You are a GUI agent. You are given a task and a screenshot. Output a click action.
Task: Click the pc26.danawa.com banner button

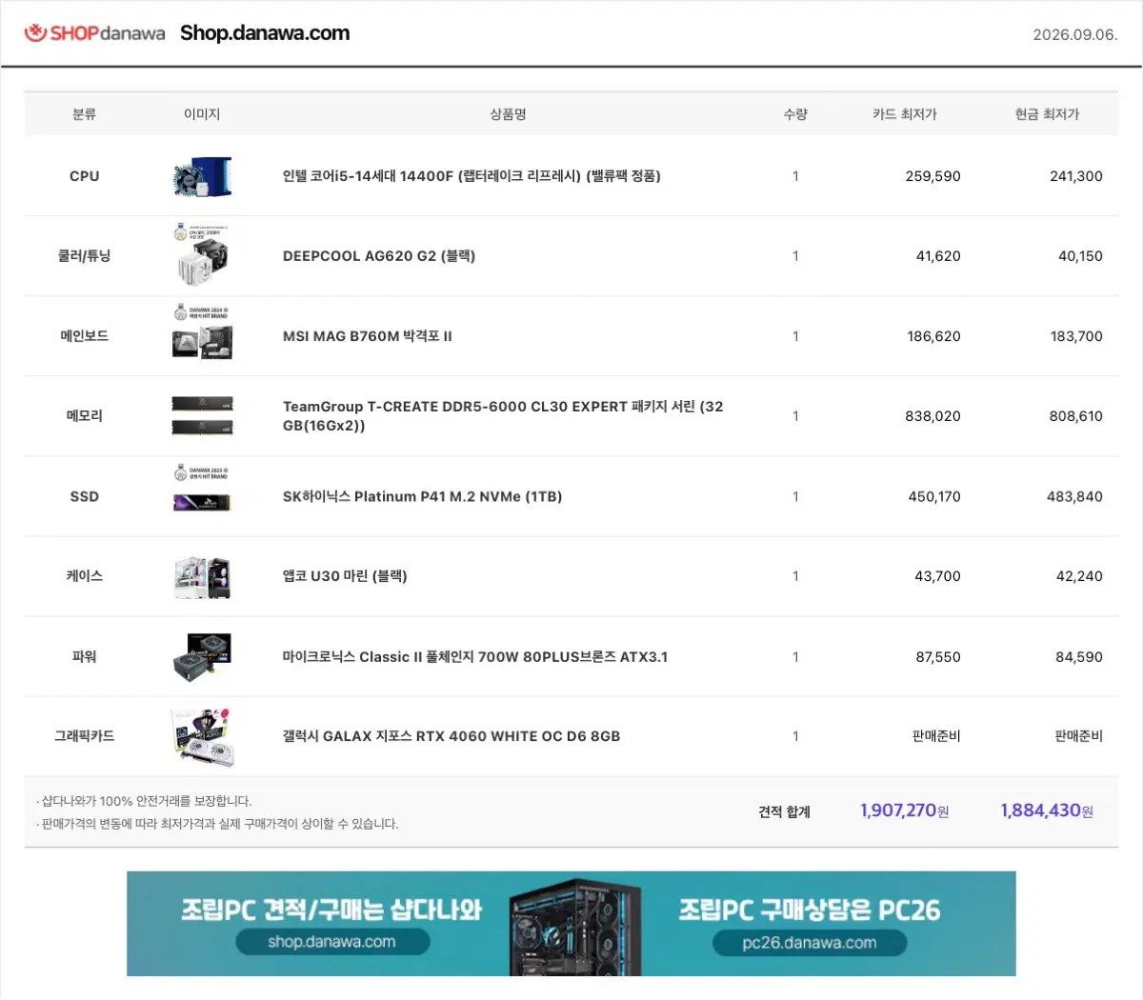[810, 943]
